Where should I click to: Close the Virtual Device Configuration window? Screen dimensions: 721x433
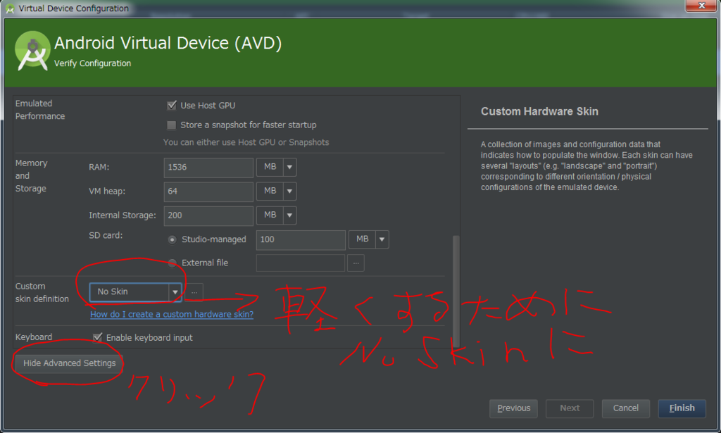pos(701,6)
